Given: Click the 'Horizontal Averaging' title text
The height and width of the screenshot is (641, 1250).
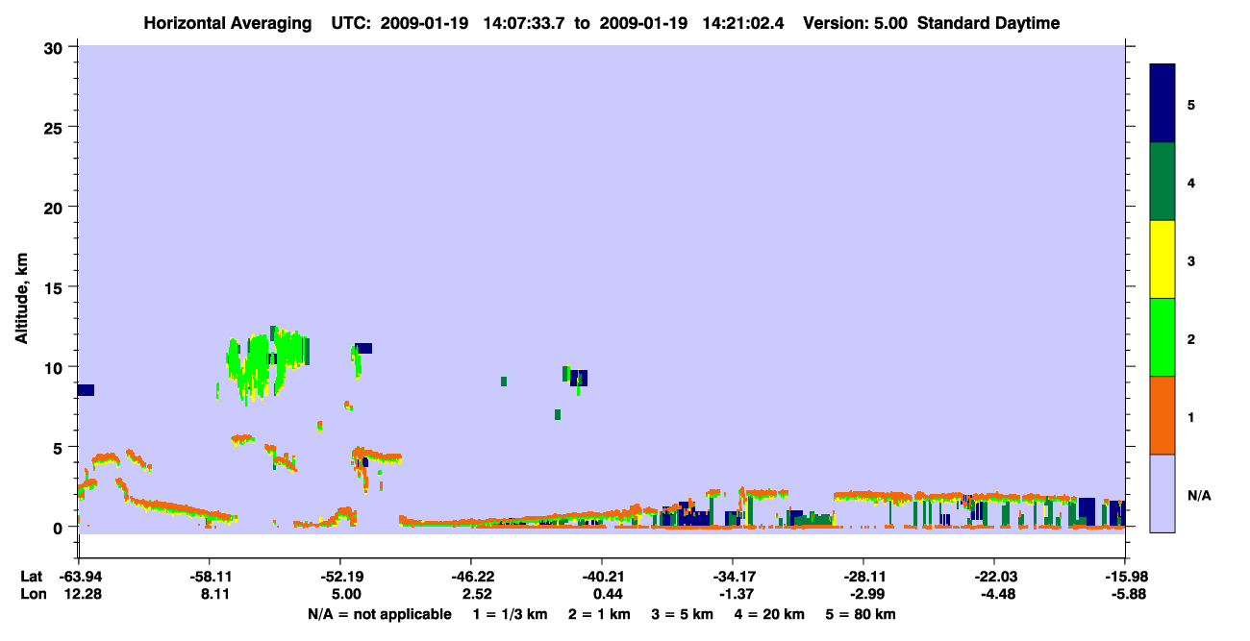Looking at the screenshot, I should [x=229, y=23].
